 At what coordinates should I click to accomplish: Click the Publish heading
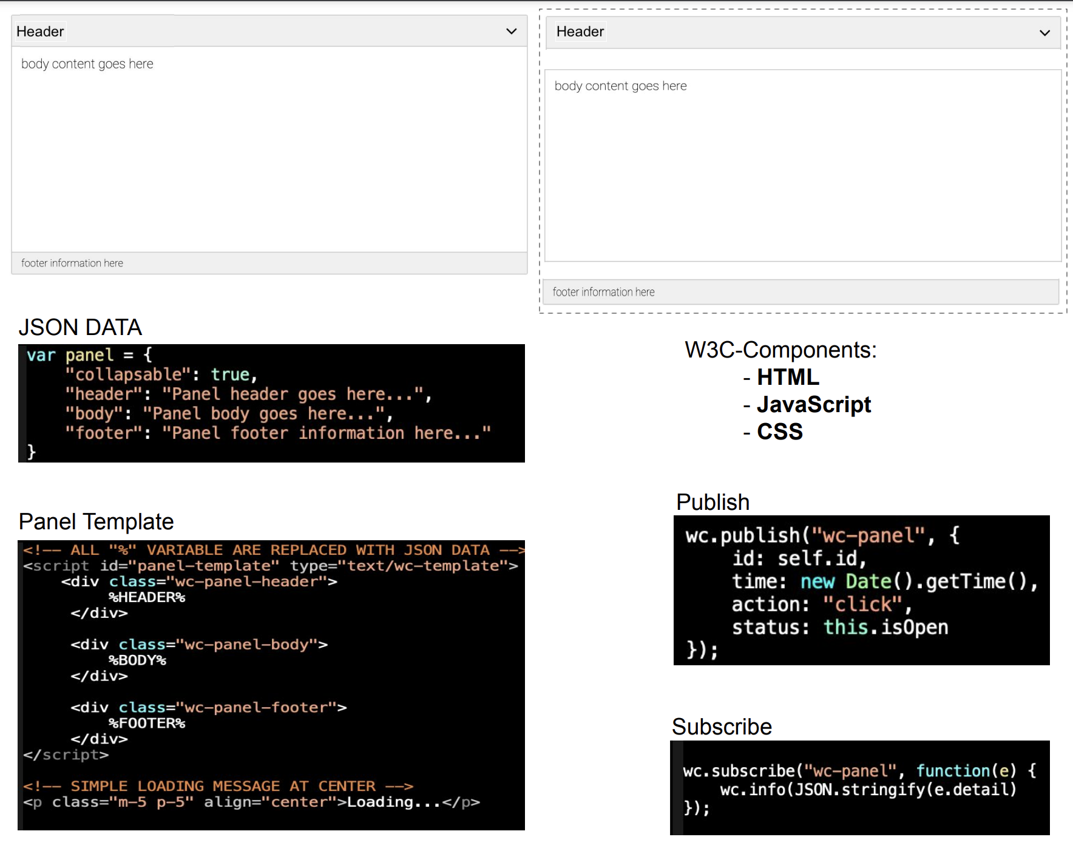[713, 502]
